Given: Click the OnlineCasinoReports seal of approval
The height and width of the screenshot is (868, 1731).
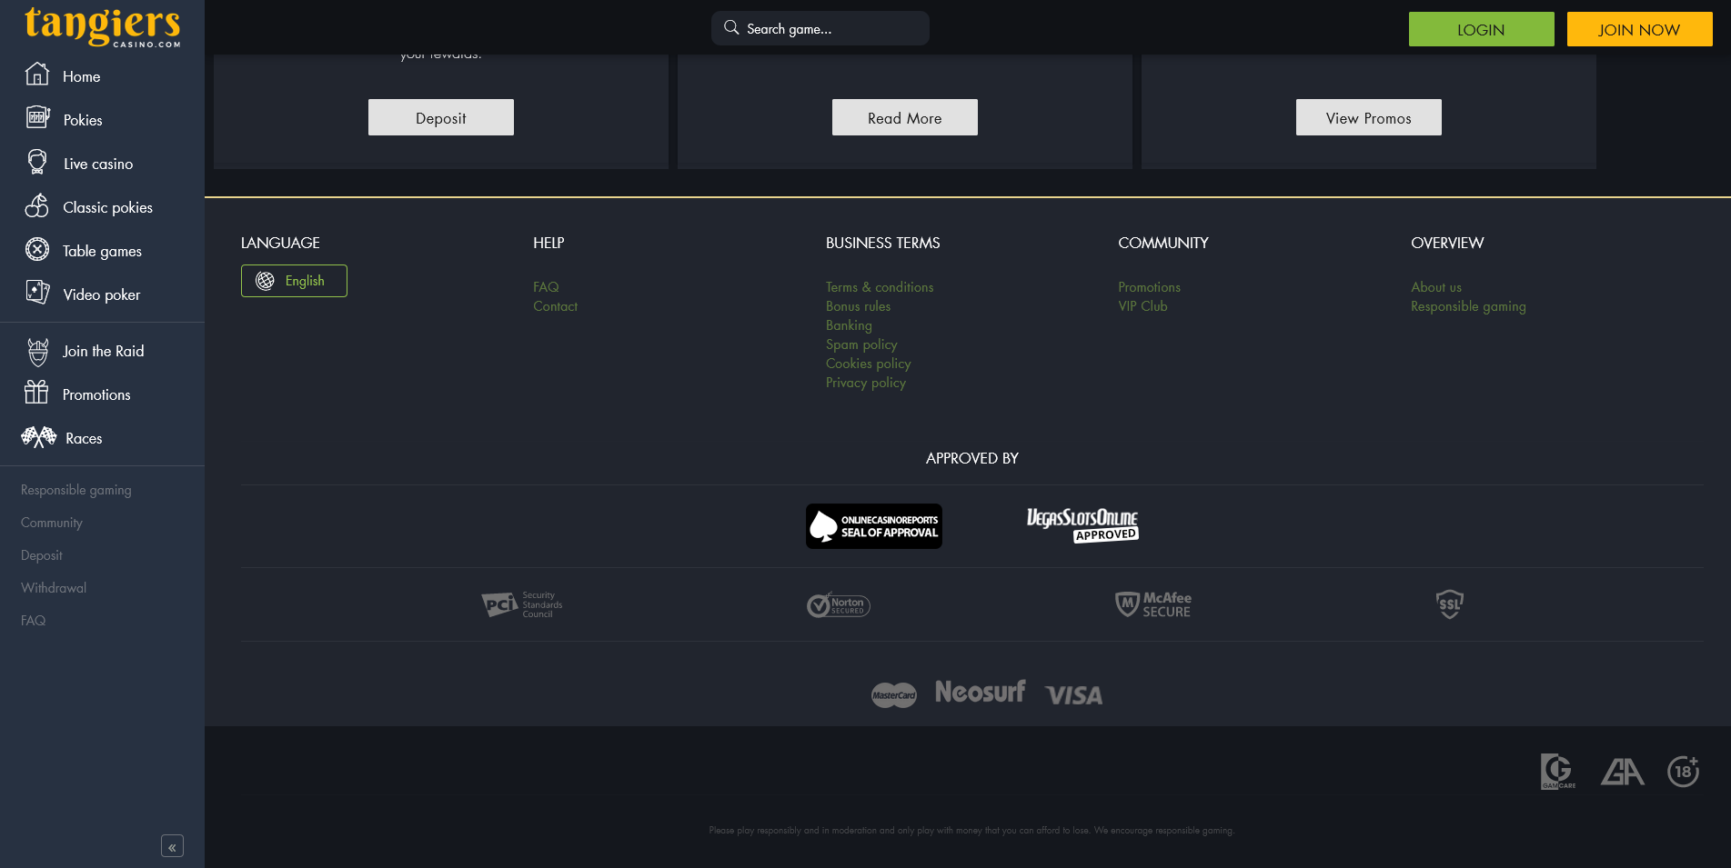Looking at the screenshot, I should (873, 526).
